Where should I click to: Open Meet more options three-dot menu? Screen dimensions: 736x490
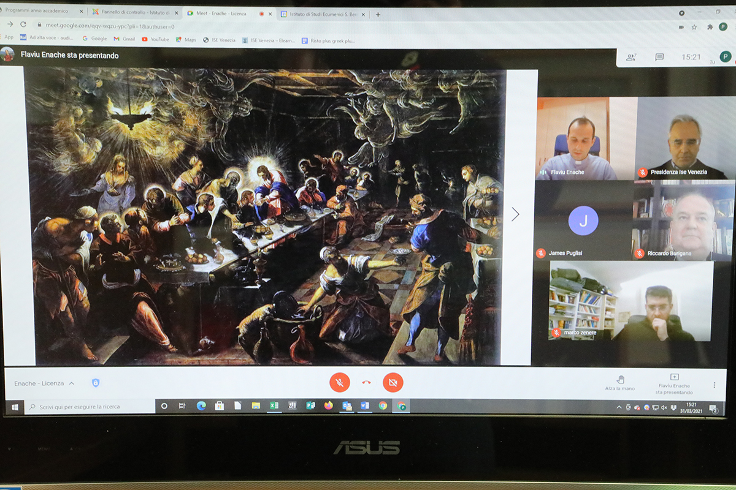coord(715,385)
